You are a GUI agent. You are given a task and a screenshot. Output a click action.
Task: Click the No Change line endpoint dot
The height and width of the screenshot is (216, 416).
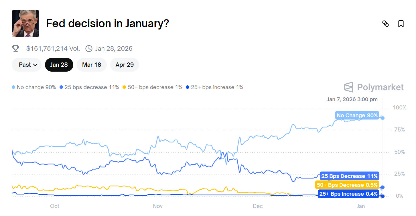(x=383, y=118)
